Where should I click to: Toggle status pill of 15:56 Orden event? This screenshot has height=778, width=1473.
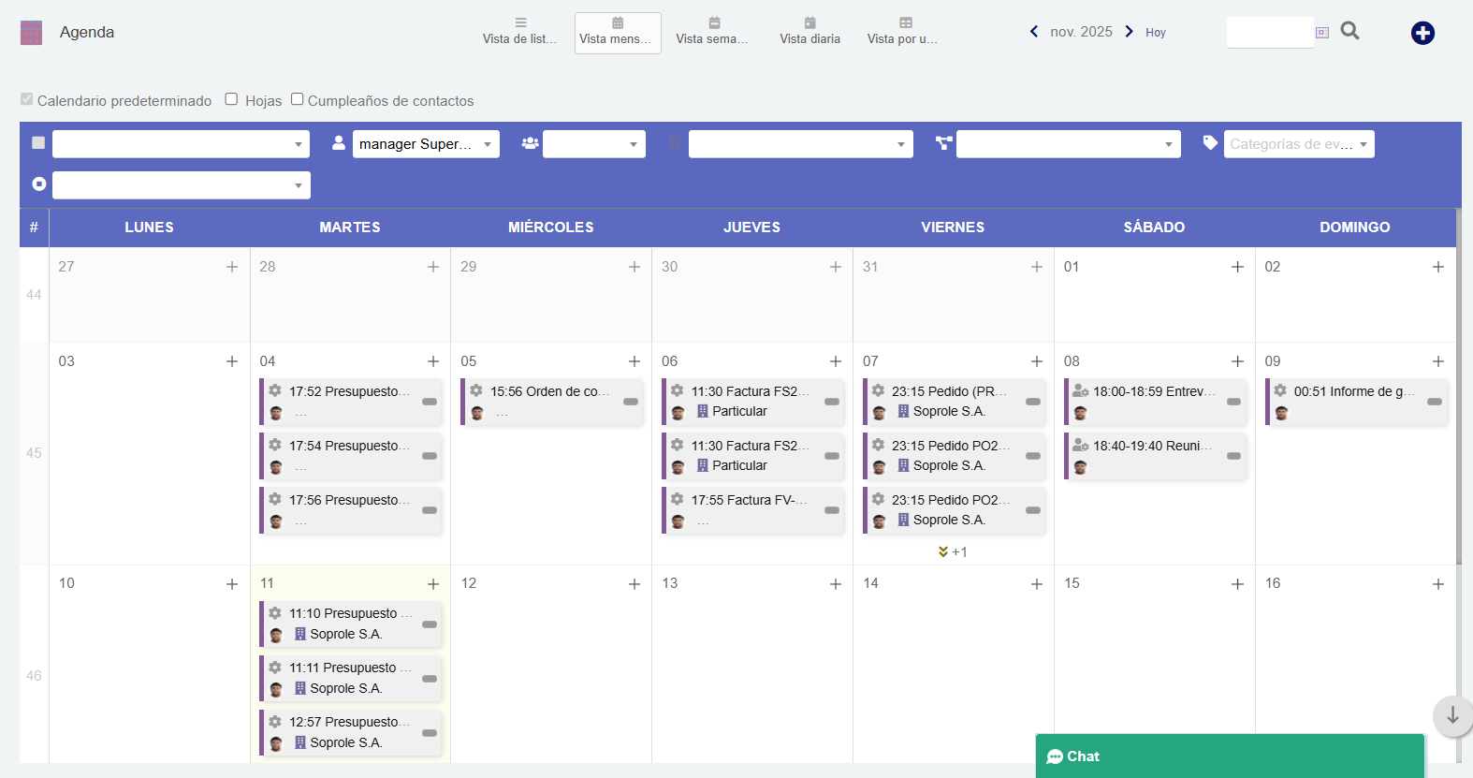[631, 402]
